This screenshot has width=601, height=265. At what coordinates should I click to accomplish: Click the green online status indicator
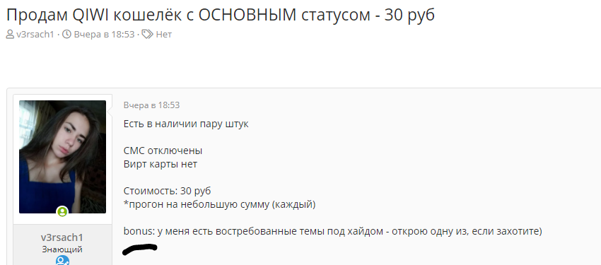click(x=62, y=211)
